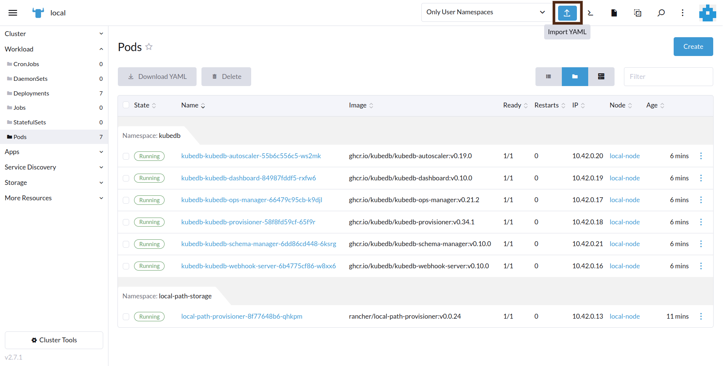Click inside the Filter input box
This screenshot has height=366, width=723.
[x=668, y=76]
